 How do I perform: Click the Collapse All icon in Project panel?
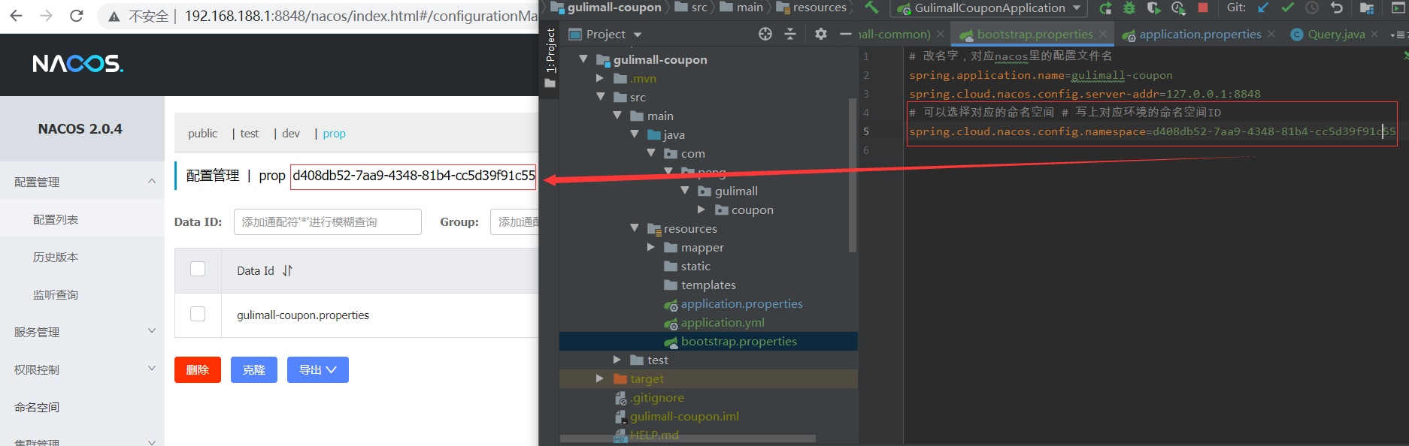tap(790, 34)
